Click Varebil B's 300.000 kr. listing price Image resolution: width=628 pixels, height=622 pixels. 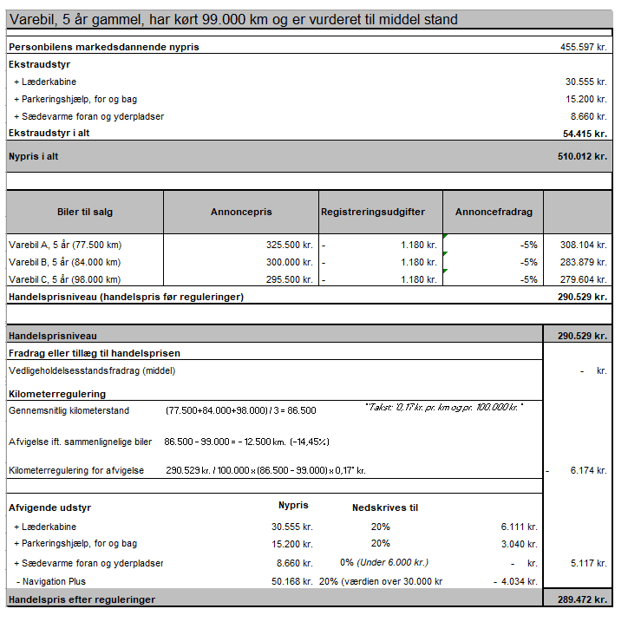[x=289, y=262]
